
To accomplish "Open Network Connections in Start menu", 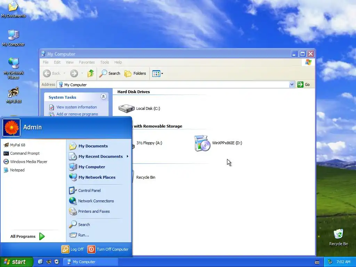I will 91,201.
